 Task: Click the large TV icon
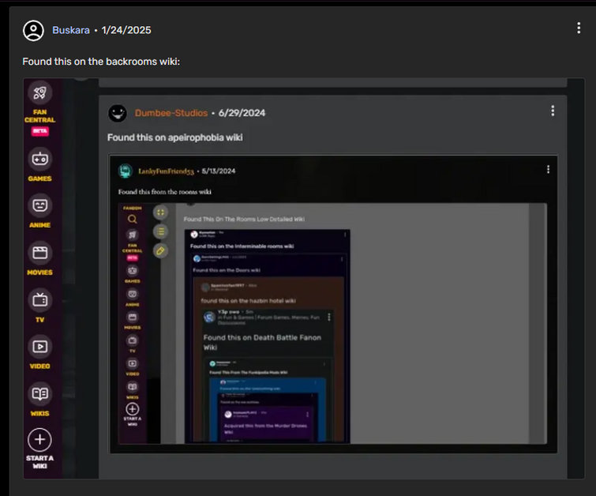click(x=40, y=299)
